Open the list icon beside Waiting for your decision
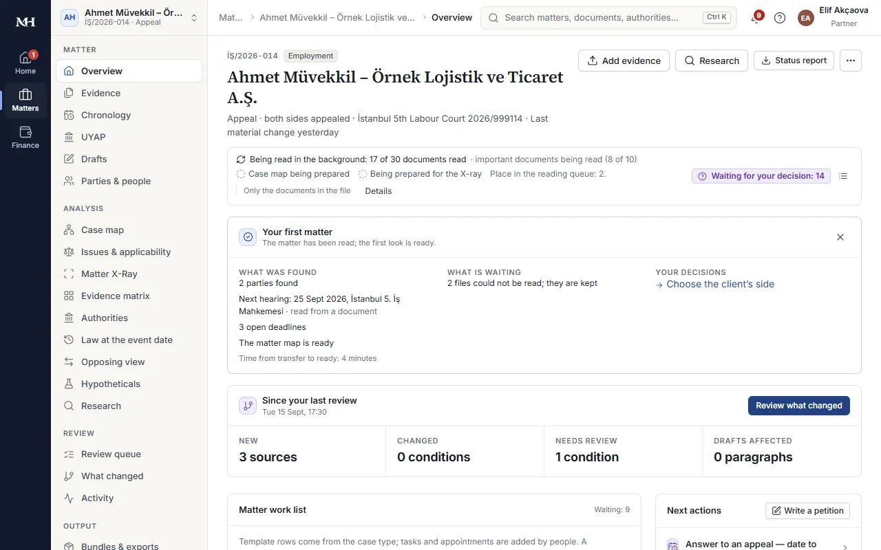The image size is (881, 550). coord(843,176)
